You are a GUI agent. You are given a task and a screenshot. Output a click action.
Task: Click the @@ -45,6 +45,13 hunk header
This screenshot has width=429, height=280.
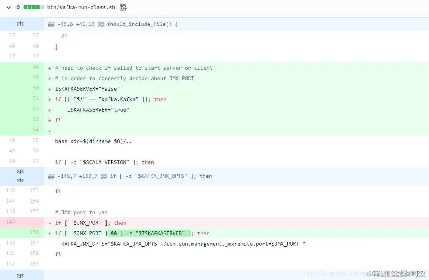(113, 24)
